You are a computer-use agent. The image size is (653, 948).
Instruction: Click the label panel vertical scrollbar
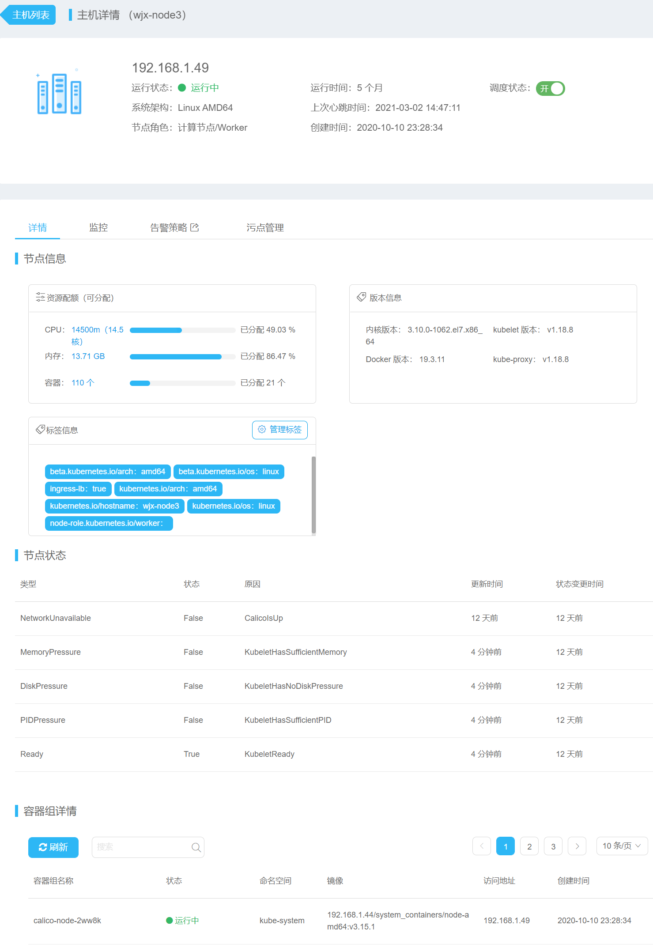pyautogui.click(x=313, y=495)
